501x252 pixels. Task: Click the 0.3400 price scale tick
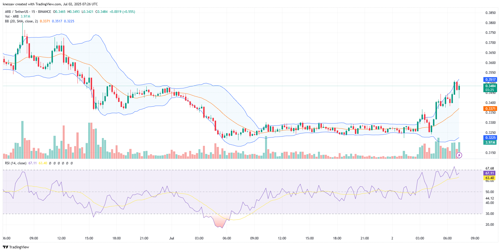tap(490, 103)
